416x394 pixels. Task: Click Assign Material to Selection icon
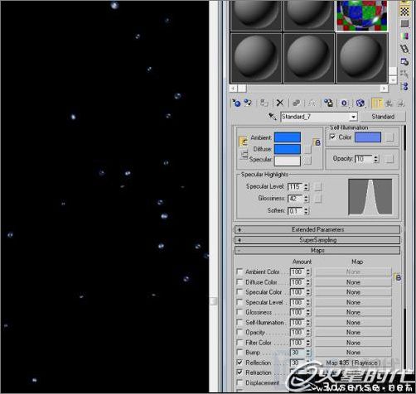(x=264, y=103)
